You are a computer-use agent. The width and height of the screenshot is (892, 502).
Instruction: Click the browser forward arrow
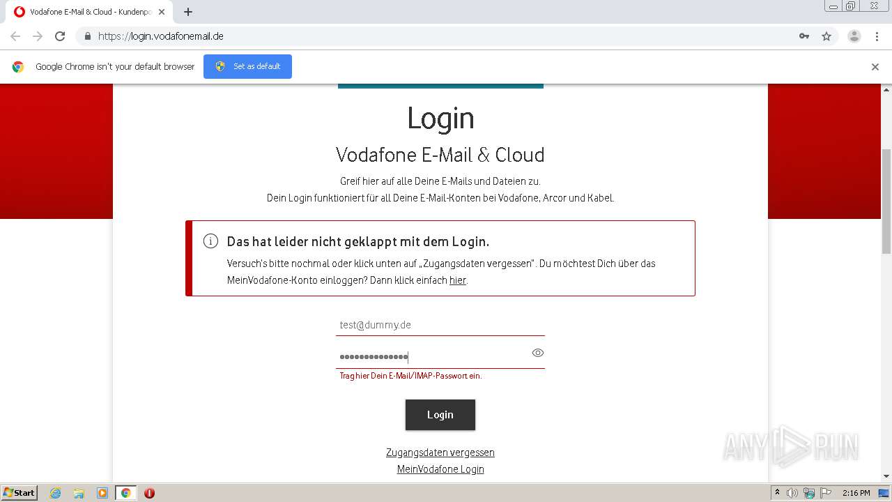point(38,36)
